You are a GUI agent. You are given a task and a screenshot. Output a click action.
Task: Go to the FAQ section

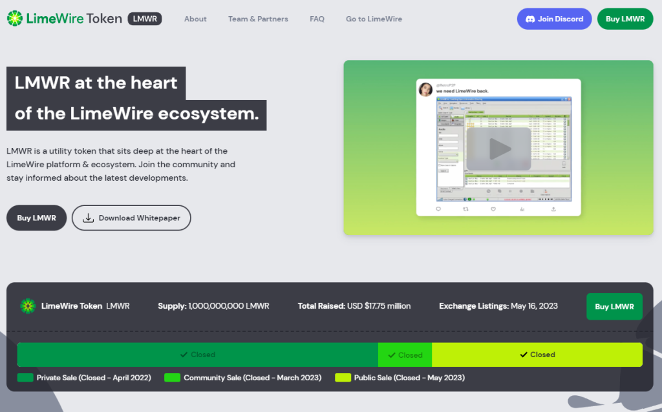(x=317, y=19)
